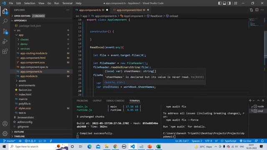Click the feedback icon in status bar
Viewport: 267px width, 150px height.
(x=256, y=141)
